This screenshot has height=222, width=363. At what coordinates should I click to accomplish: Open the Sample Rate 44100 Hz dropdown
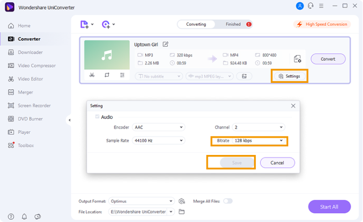(159, 141)
